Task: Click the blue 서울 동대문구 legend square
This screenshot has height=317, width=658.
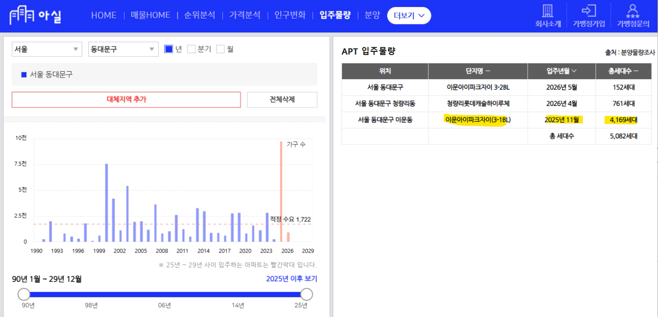Action: [24, 75]
